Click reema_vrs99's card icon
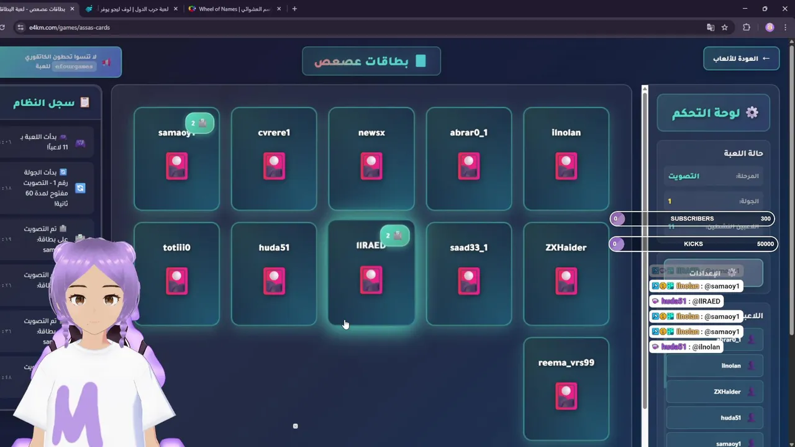795x447 pixels. click(x=566, y=396)
